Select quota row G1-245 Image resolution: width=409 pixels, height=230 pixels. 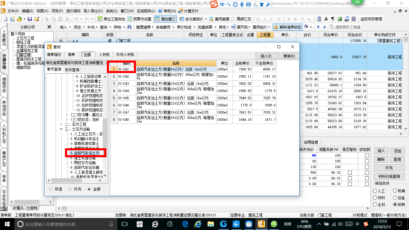pos(193,98)
